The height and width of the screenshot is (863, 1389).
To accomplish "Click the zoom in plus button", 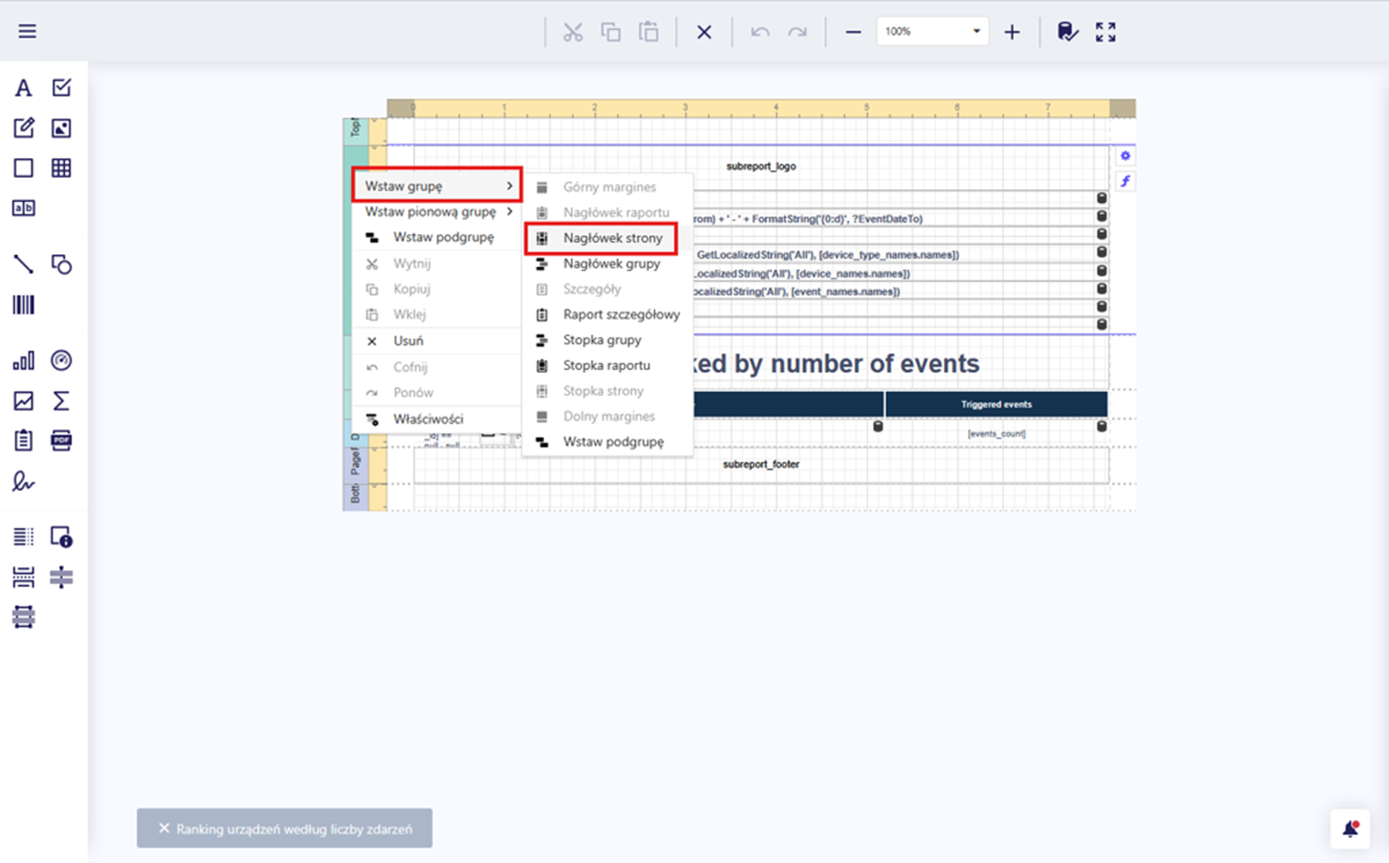I will (x=1012, y=32).
